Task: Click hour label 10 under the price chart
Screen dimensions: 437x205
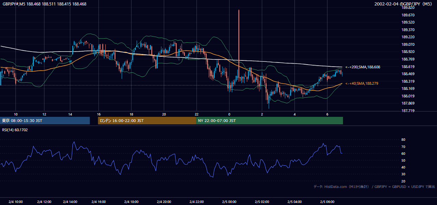Action: pos(16,114)
